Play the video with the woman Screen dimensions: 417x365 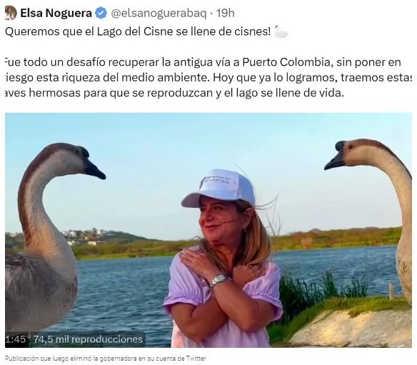[x=208, y=230]
